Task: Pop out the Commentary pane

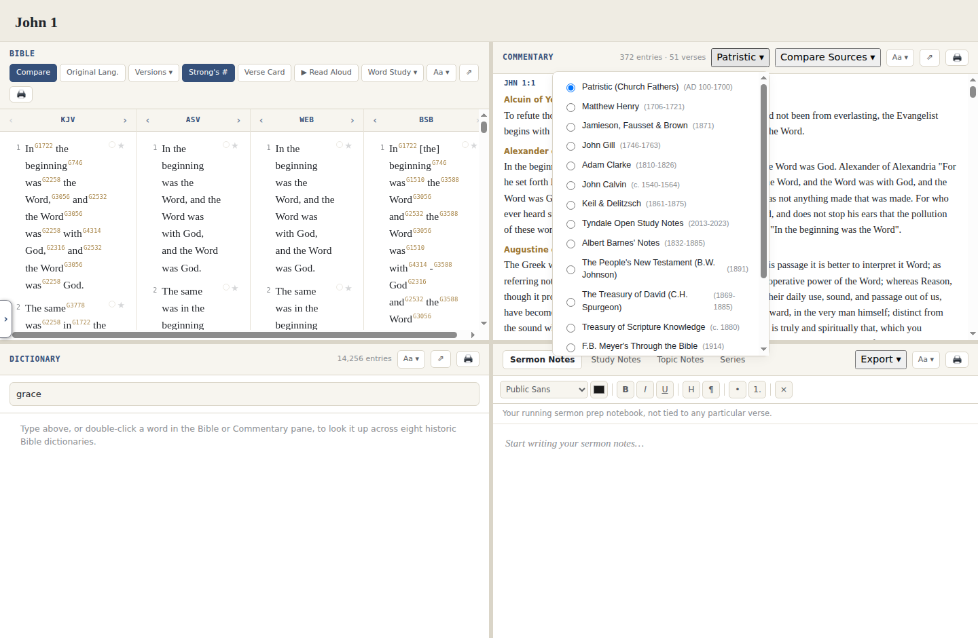Action: coord(930,58)
